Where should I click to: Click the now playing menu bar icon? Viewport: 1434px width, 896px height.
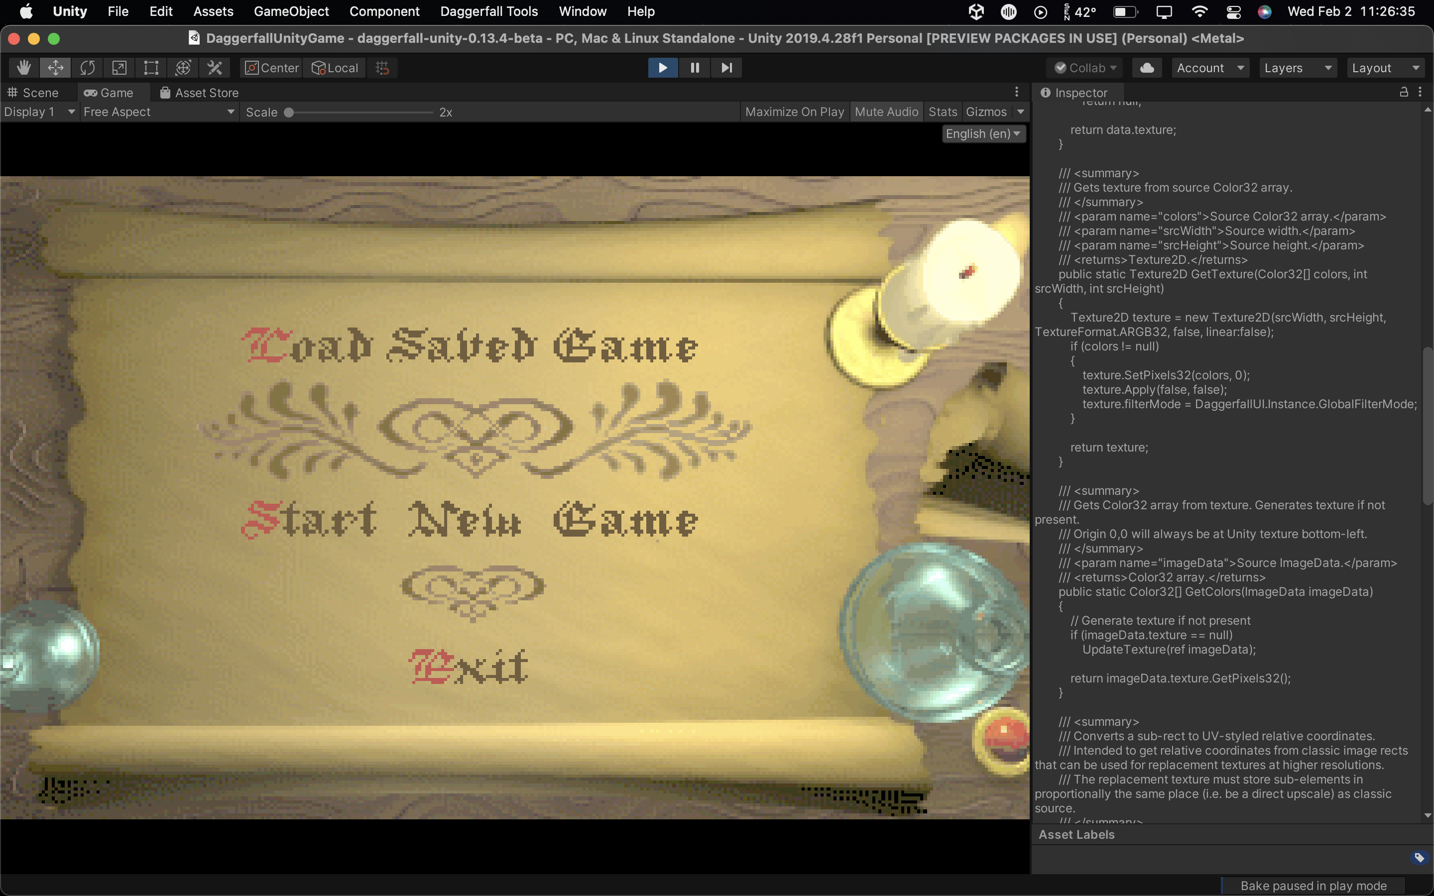coord(1040,11)
